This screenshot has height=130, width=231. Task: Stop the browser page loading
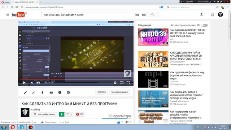click(x=12, y=7)
